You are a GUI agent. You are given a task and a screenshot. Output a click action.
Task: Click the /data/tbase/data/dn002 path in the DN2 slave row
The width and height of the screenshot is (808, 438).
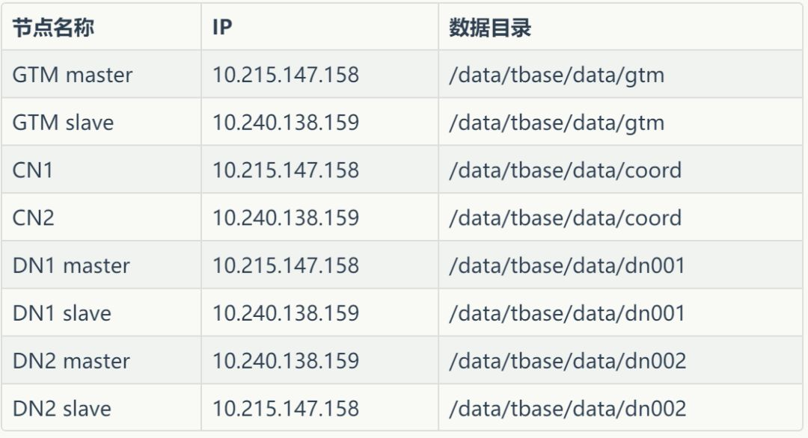tap(567, 409)
